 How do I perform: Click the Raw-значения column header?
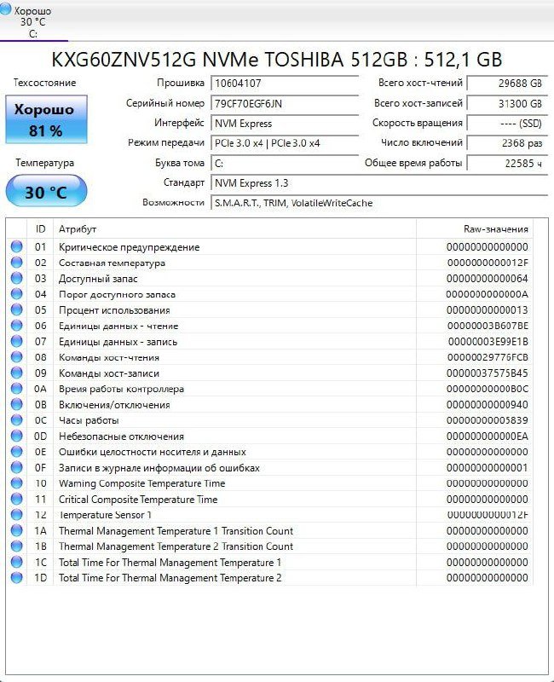496,229
